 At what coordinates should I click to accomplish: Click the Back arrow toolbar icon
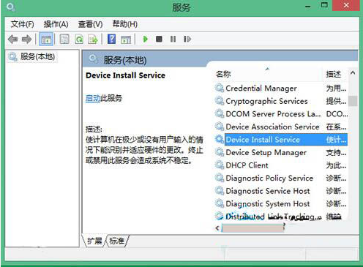[x=12, y=39]
